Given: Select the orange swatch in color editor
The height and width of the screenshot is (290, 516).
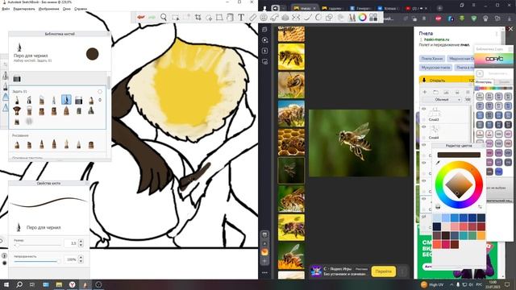Looking at the screenshot, I should 481,235.
